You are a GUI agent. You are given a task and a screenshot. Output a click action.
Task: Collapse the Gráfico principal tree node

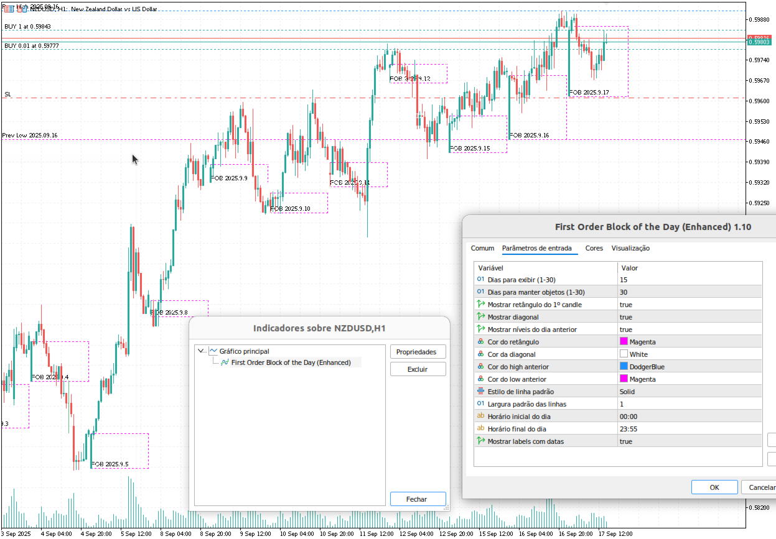click(x=201, y=351)
